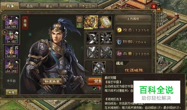Click the 快速换装 button
Screen dimensions: 187x110
[52, 81]
